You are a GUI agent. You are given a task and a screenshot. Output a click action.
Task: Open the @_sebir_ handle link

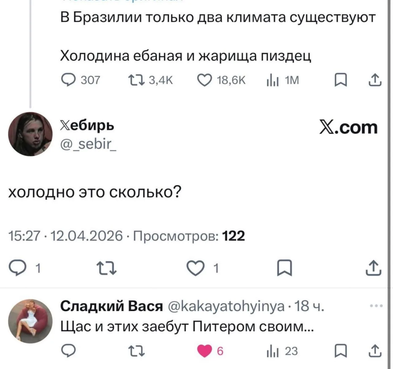tap(88, 143)
